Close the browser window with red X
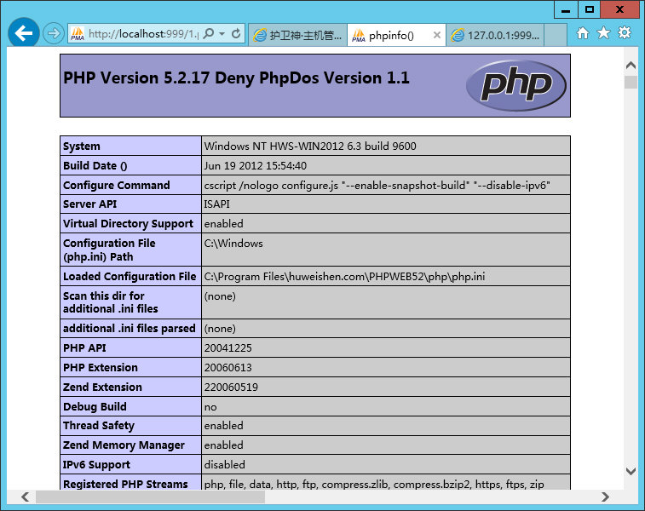Screen dimensions: 645x511 pos(620,9)
